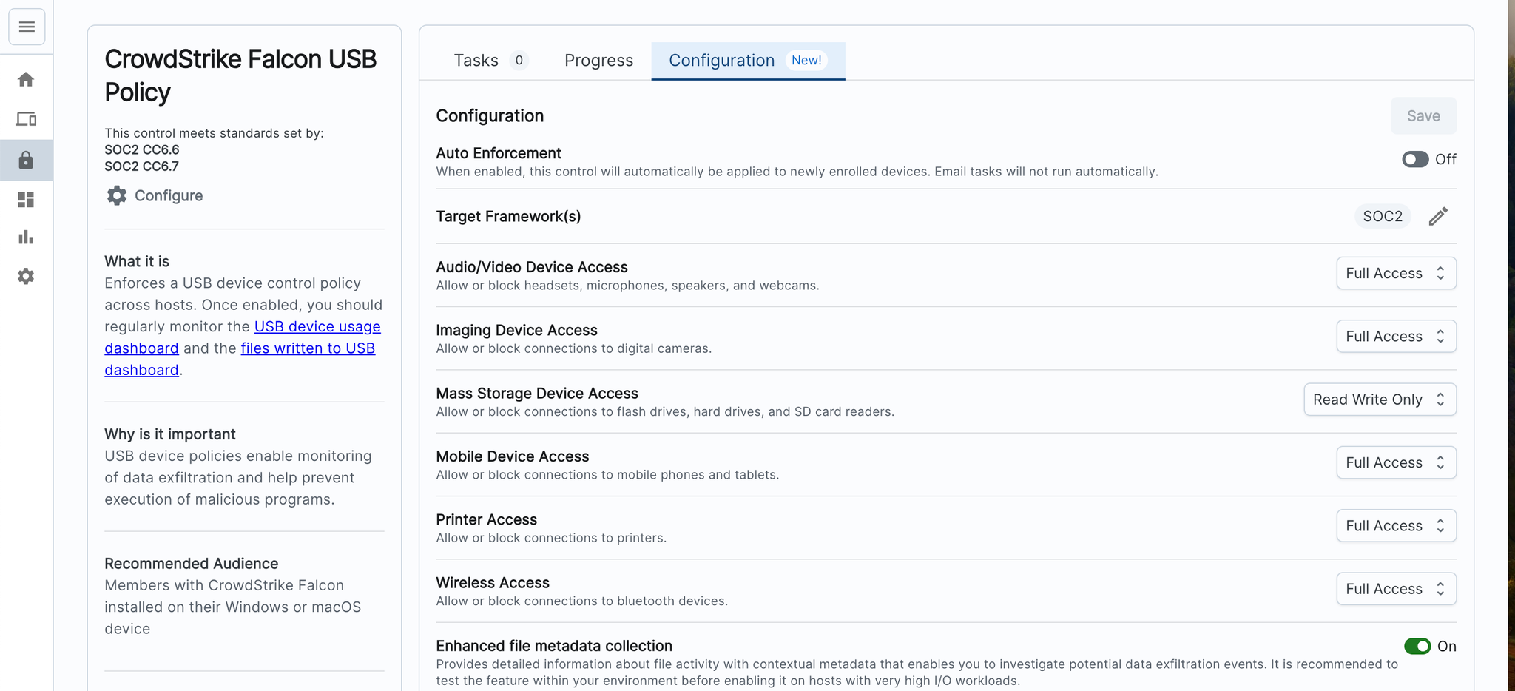Open Audio/Video Device Access dropdown

tap(1395, 273)
